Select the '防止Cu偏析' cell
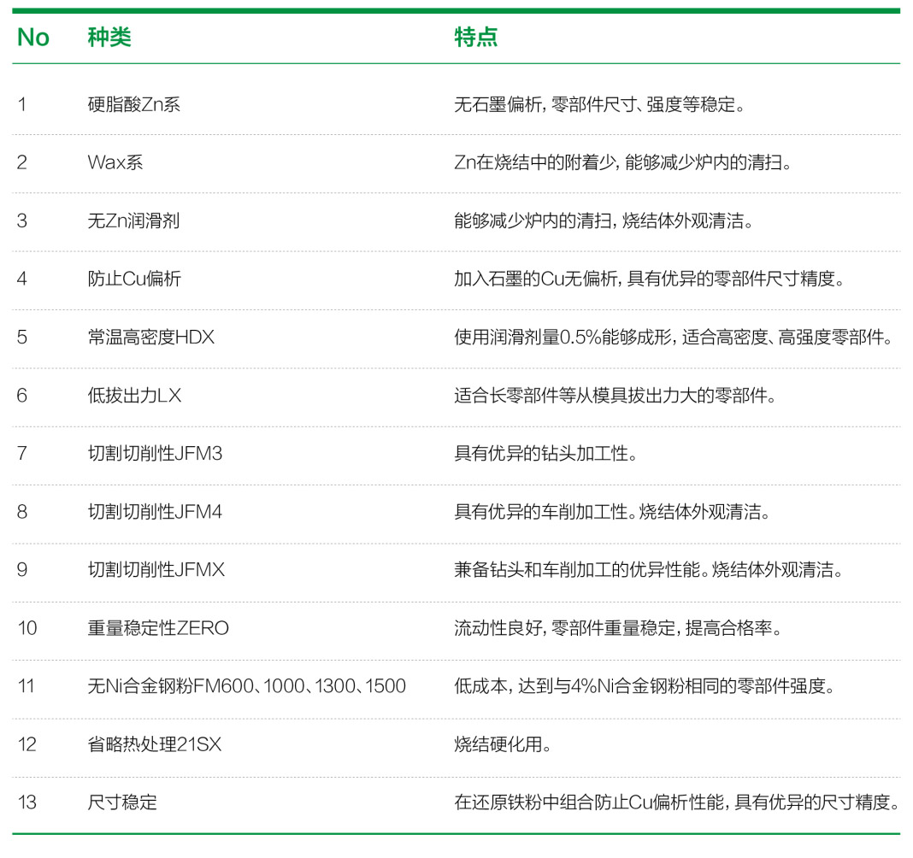The width and height of the screenshot is (913, 858). (134, 279)
